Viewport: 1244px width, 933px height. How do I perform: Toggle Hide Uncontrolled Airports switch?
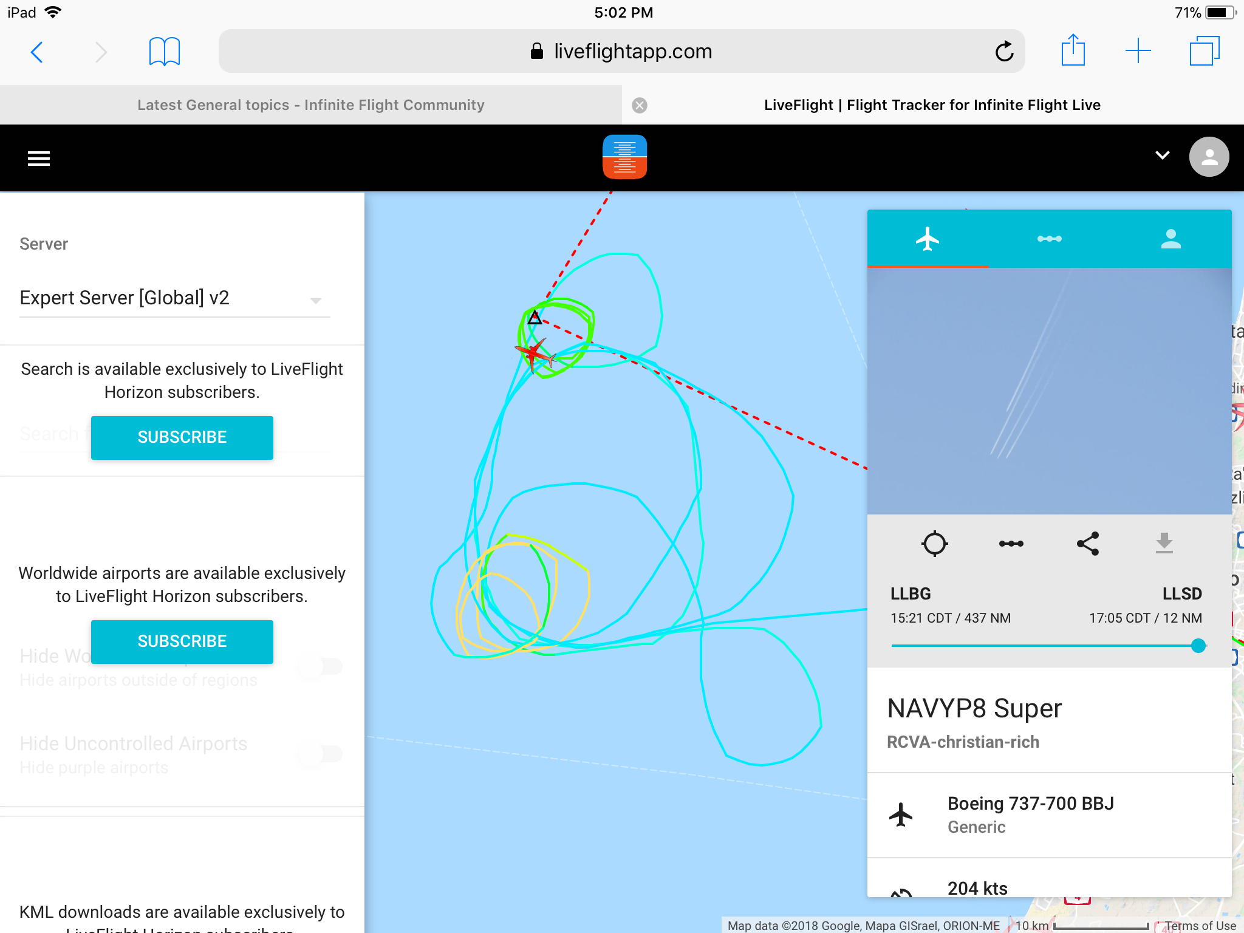coord(321,754)
